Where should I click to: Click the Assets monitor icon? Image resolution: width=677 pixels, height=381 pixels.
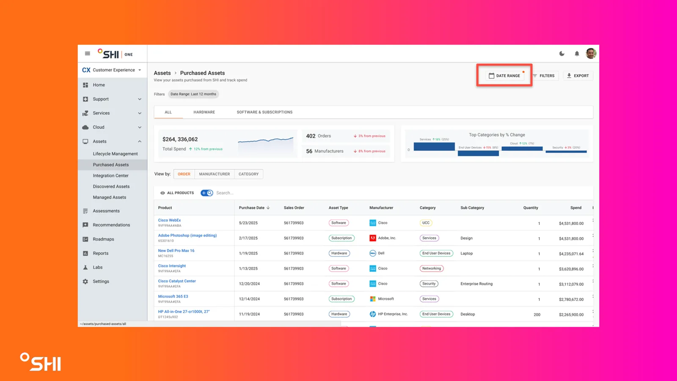coord(85,141)
